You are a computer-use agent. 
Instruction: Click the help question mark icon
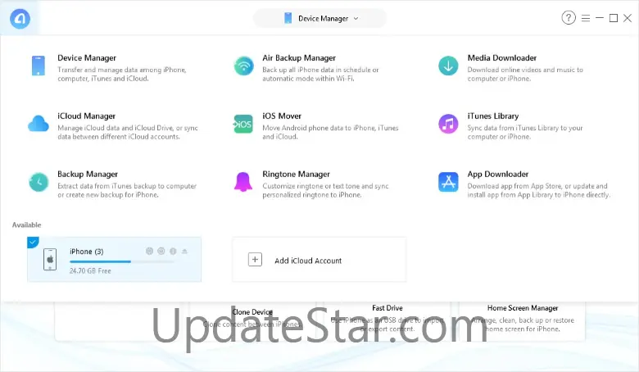pyautogui.click(x=569, y=18)
